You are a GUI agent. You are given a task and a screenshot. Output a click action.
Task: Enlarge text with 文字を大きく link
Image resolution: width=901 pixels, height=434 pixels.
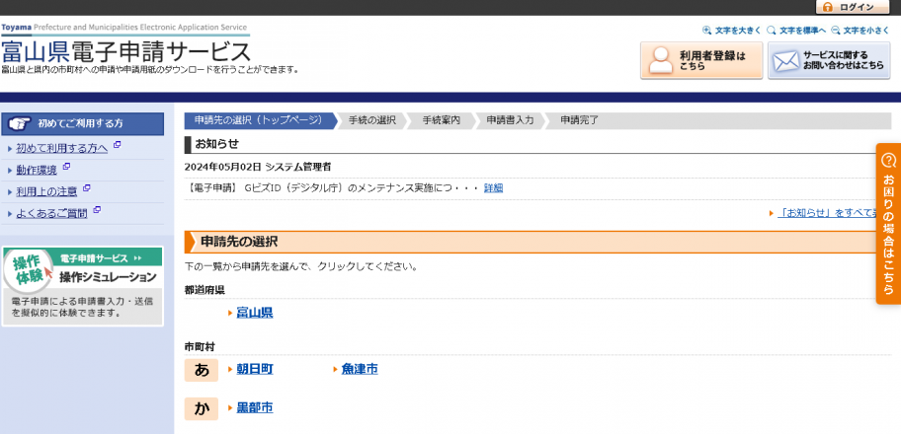click(737, 31)
